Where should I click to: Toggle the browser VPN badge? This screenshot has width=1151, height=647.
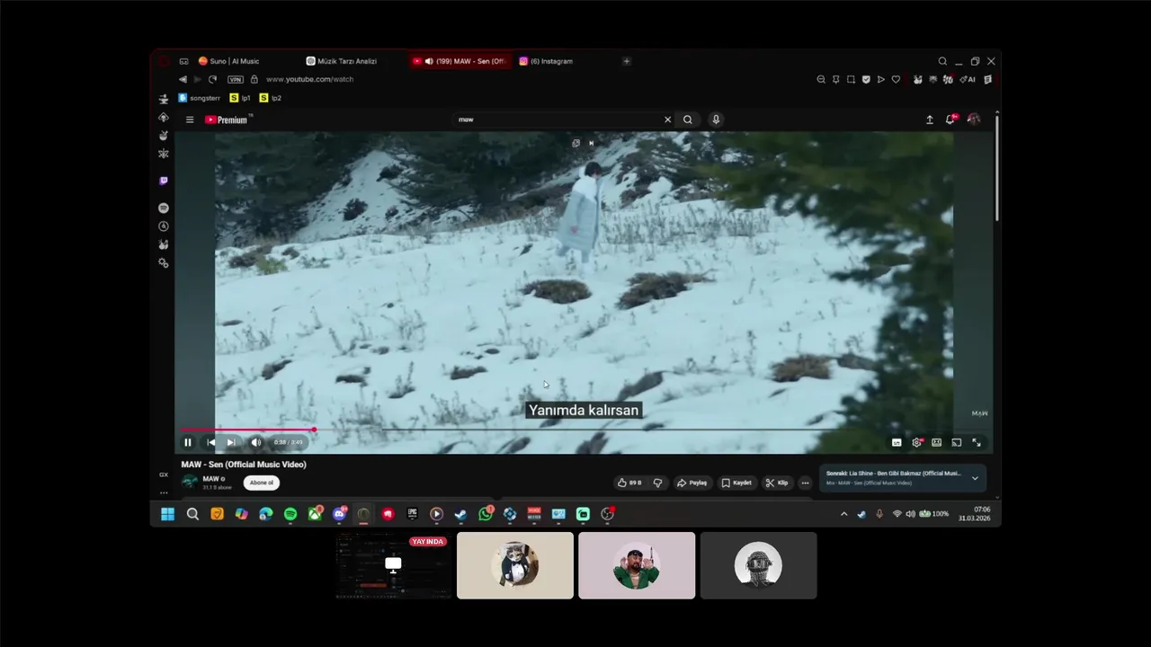click(x=235, y=79)
